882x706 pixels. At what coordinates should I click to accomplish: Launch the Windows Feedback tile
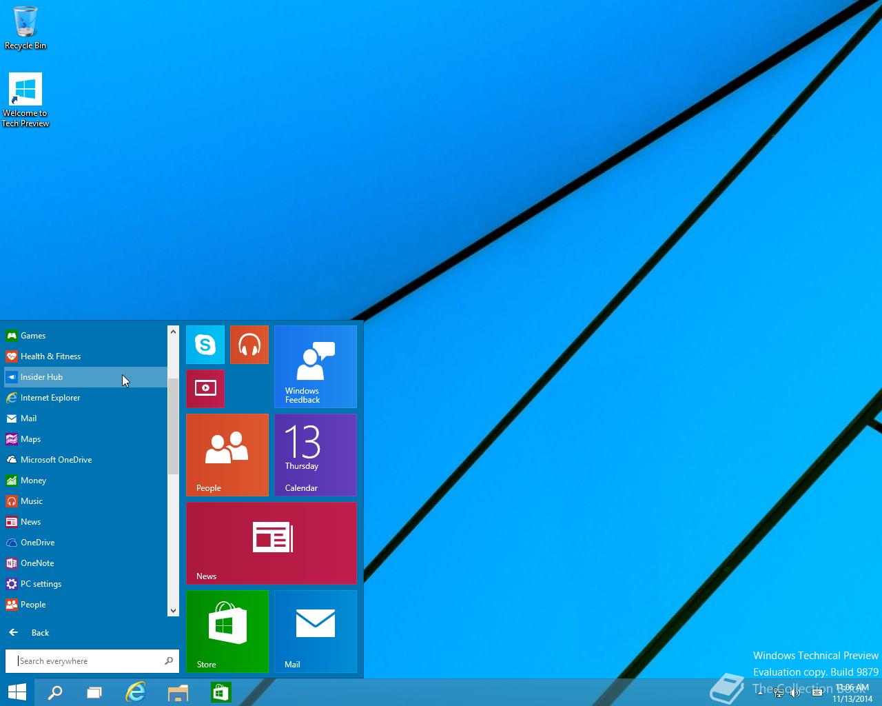[x=316, y=367]
